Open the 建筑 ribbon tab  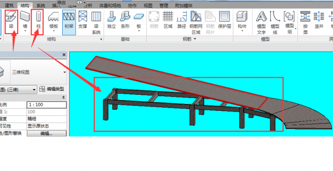pos(9,5)
